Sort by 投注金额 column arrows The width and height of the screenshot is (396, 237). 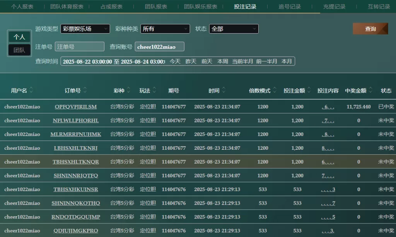(309, 90)
